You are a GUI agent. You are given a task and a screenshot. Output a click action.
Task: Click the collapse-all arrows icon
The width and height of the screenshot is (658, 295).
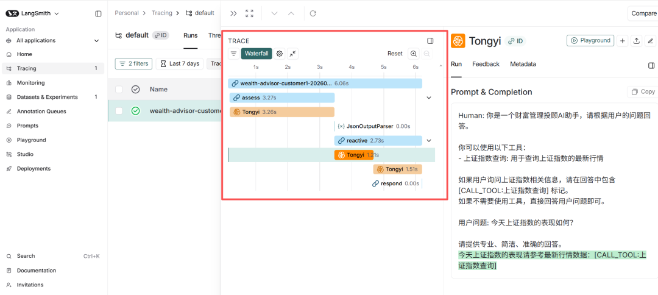(292, 54)
